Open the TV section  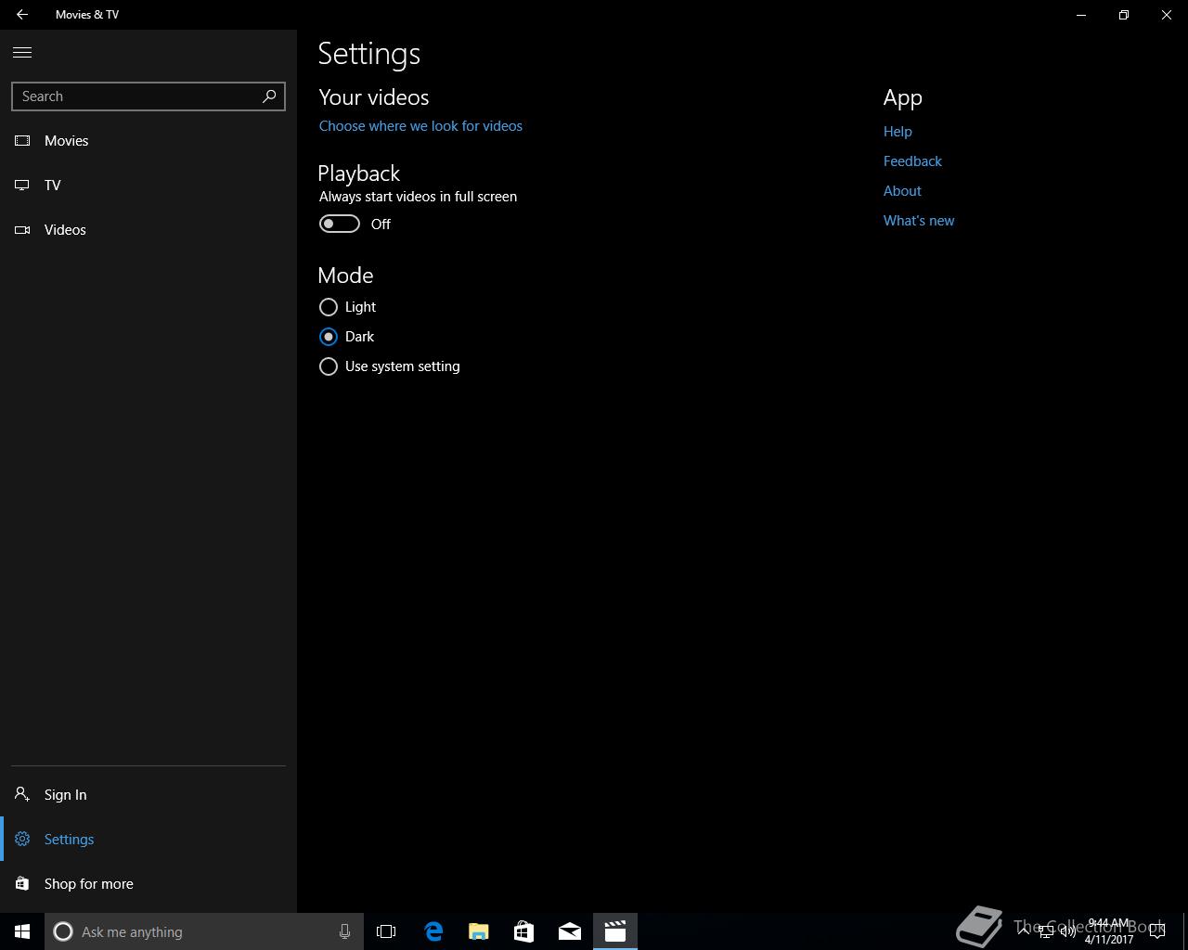click(148, 186)
